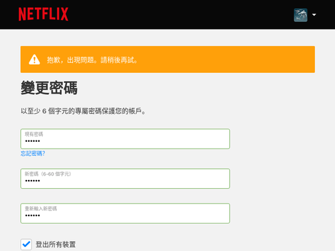The width and height of the screenshot is (335, 251).
Task: Click the warning triangle icon in the banner
Action: [34, 60]
